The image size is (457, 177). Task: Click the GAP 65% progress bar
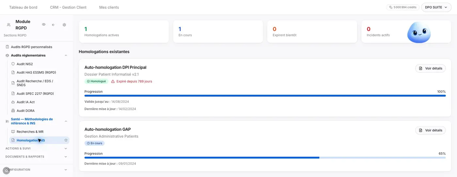coord(265,158)
